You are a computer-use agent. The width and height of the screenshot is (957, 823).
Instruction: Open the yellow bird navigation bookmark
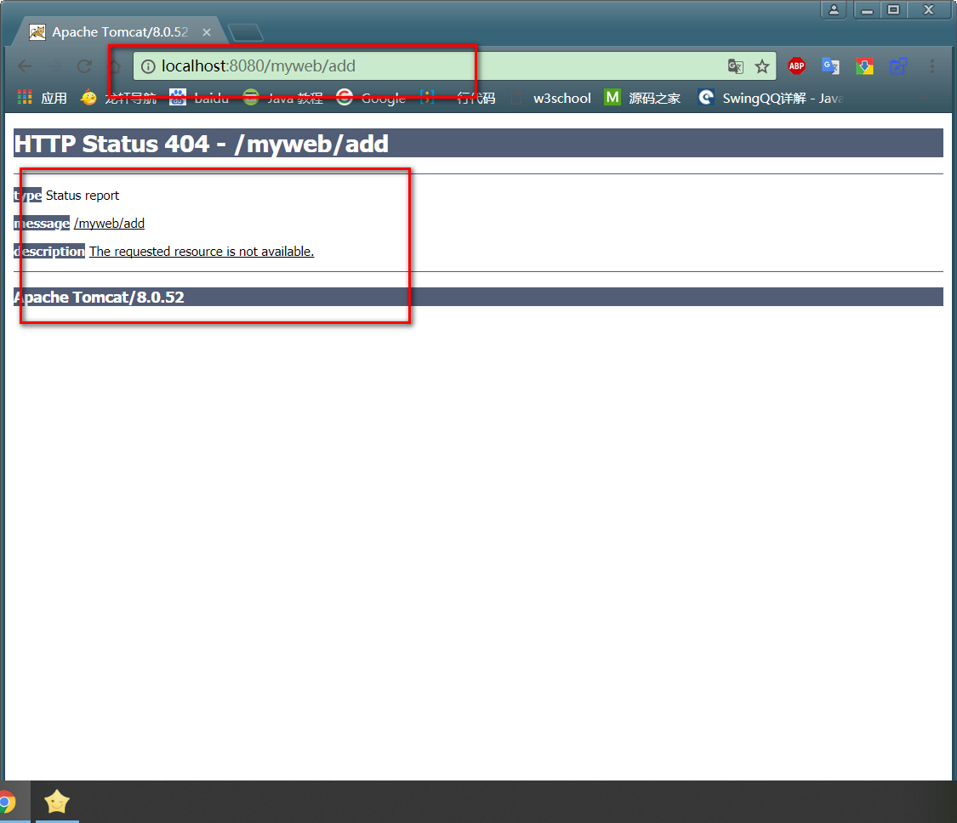click(118, 98)
